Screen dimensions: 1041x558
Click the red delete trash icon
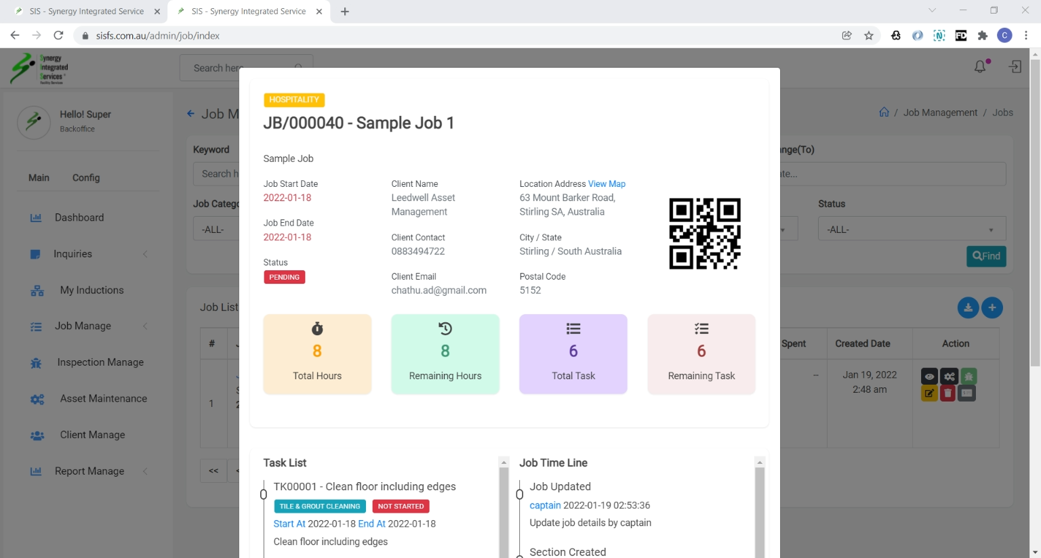pos(947,393)
